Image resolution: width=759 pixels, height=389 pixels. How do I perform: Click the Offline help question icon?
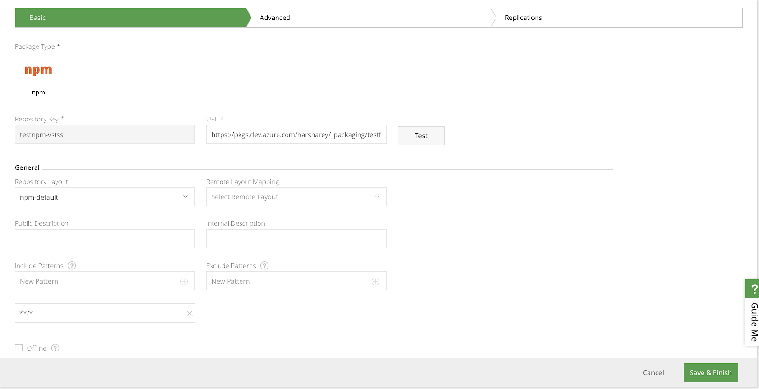(x=56, y=348)
